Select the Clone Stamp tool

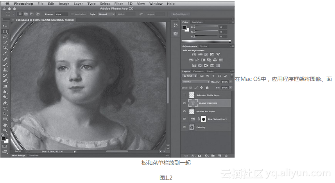pyautogui.click(x=5, y=70)
